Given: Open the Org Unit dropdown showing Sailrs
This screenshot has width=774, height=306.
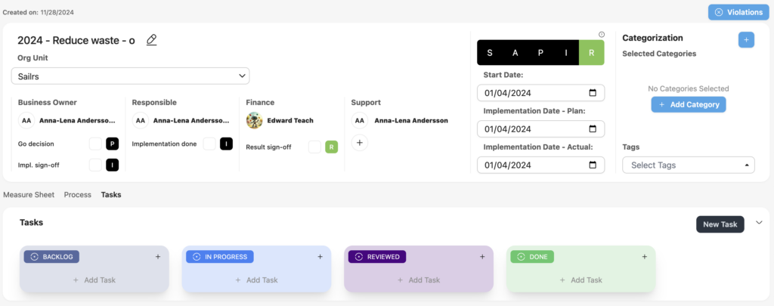Looking at the screenshot, I should [x=130, y=76].
